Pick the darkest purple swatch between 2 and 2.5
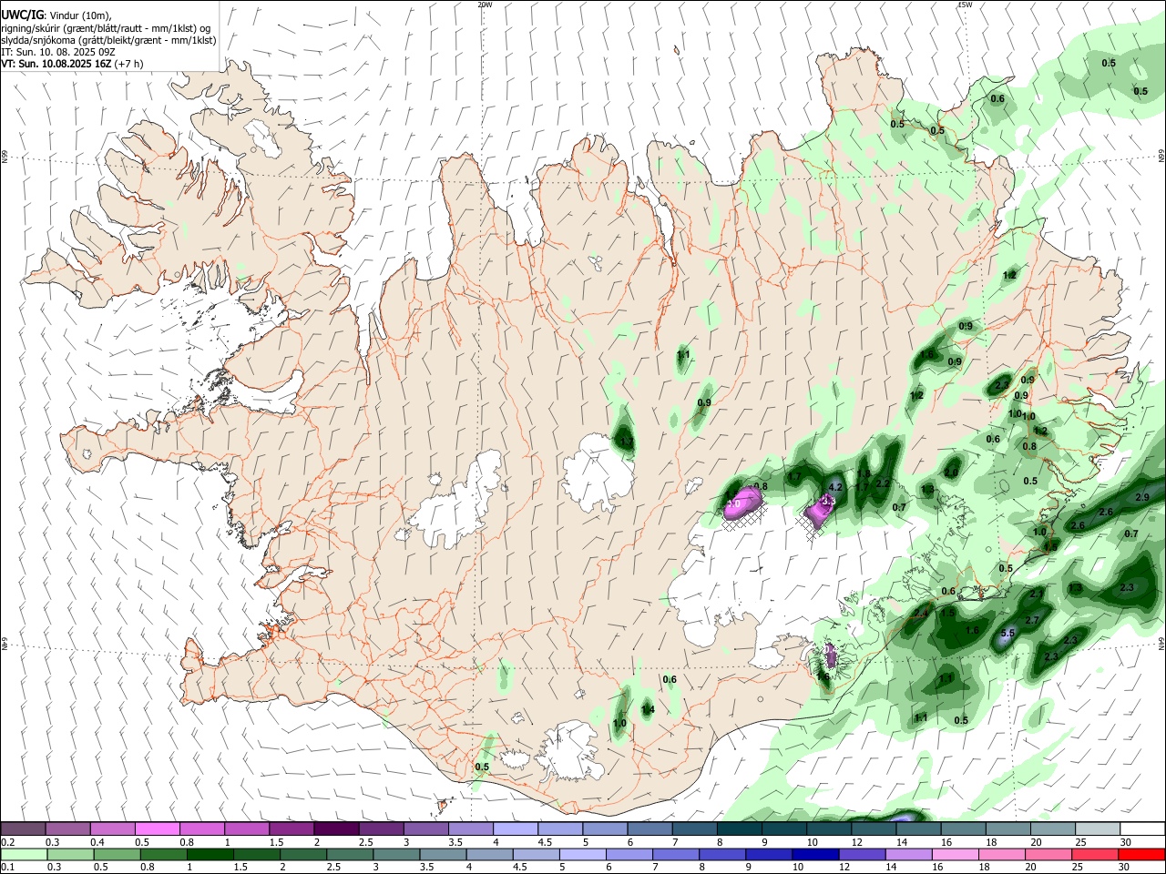This screenshot has width=1166, height=874. (336, 828)
